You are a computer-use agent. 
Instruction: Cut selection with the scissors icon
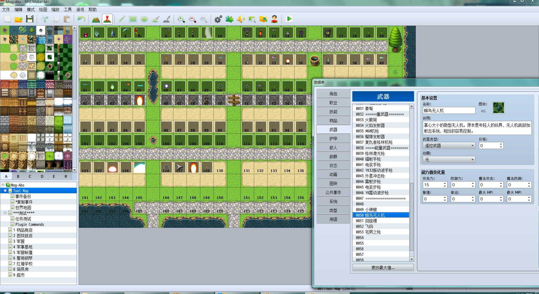[x=44, y=19]
